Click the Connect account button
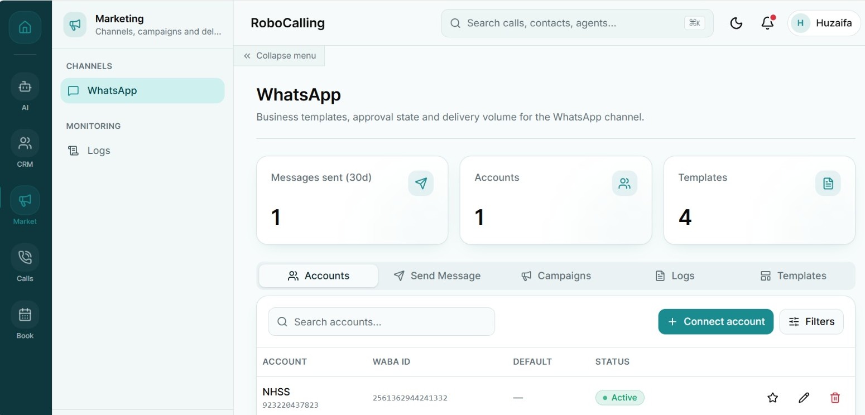865x415 pixels. [716, 322]
